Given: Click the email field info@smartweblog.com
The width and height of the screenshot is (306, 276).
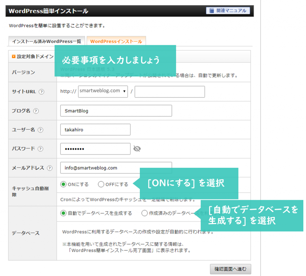Looking at the screenshot, I should 116,168.
